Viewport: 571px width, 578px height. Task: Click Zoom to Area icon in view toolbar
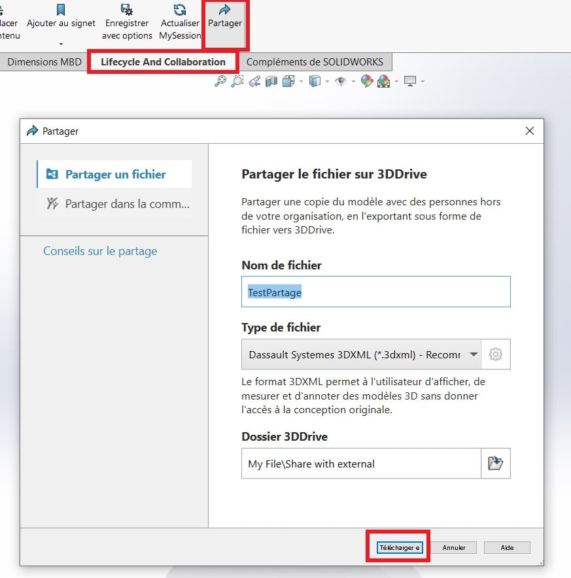coord(237,81)
